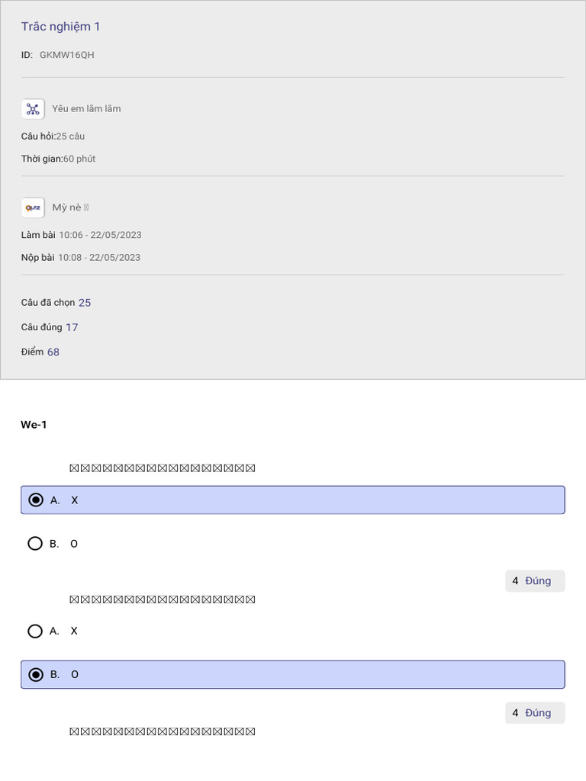Click the network diagram icon beside Yêu em lắm lắm
Viewport: 586px width, 781px height.
33,109
